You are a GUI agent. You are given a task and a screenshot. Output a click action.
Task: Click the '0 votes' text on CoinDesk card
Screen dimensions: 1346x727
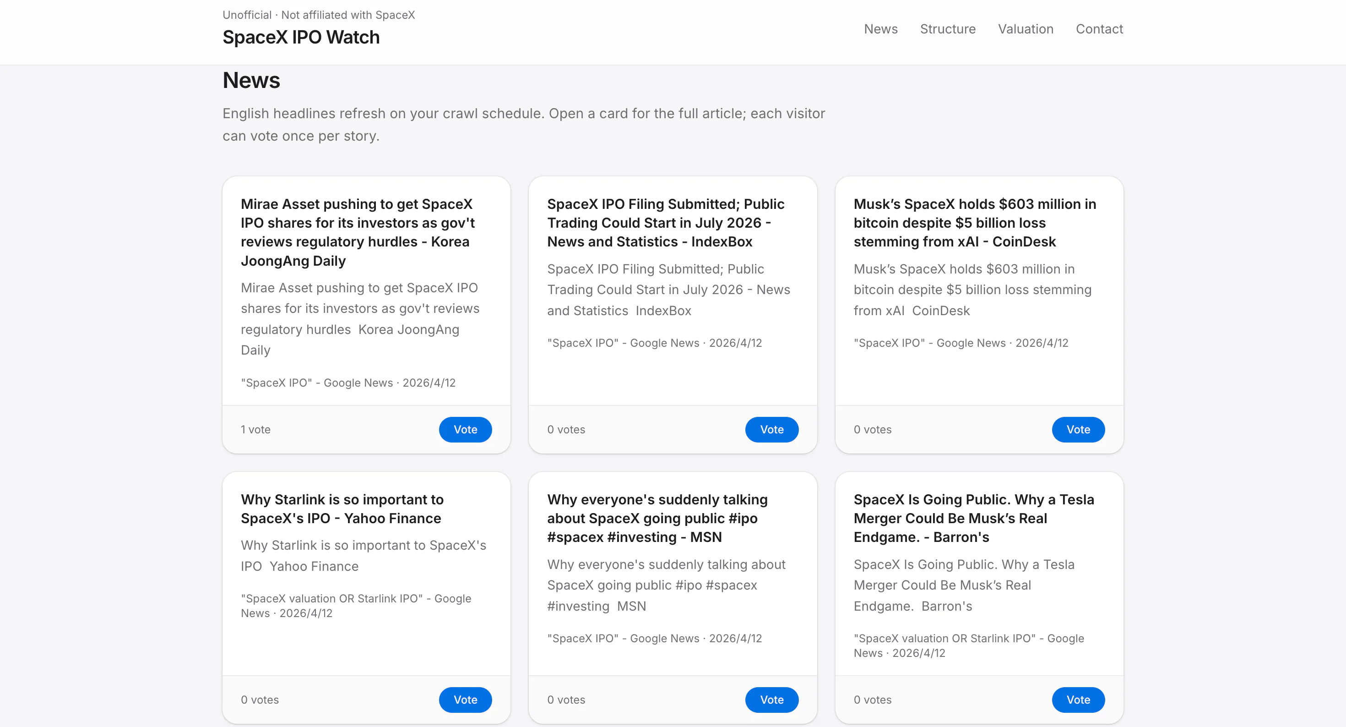coord(873,429)
